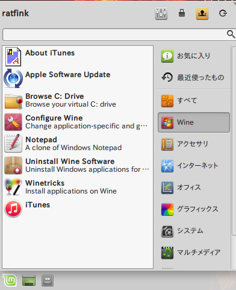Click the 'iTunes' entry label

[x=38, y=205]
